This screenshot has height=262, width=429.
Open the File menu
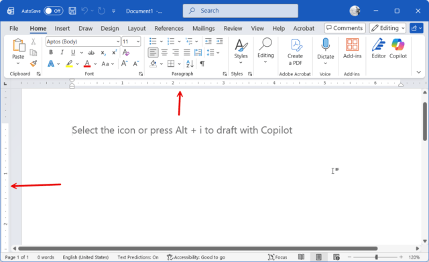(x=13, y=28)
